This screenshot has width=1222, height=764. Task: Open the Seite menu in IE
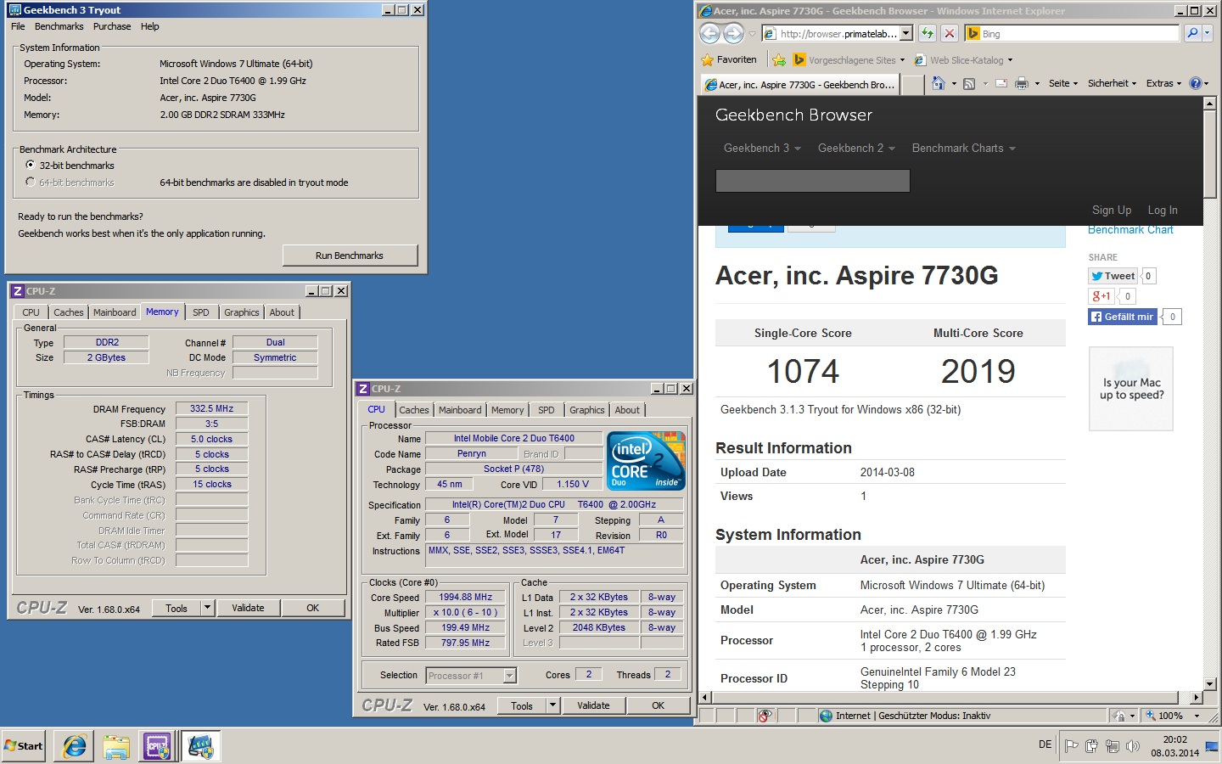click(x=1063, y=83)
